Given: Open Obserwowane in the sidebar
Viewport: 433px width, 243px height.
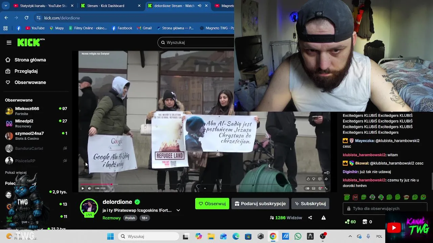Looking at the screenshot, I should coord(30,82).
